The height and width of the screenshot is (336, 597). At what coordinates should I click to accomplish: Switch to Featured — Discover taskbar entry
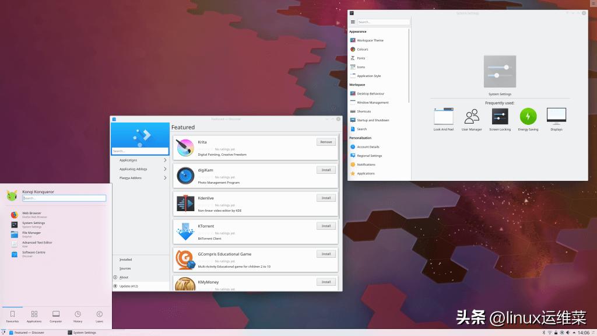(x=37, y=332)
